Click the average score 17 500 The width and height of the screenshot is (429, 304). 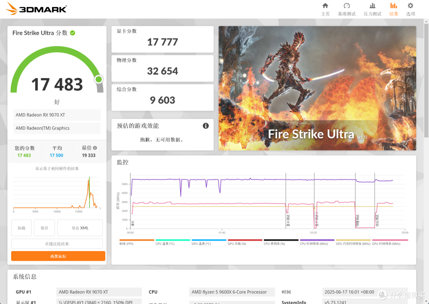coord(56,155)
